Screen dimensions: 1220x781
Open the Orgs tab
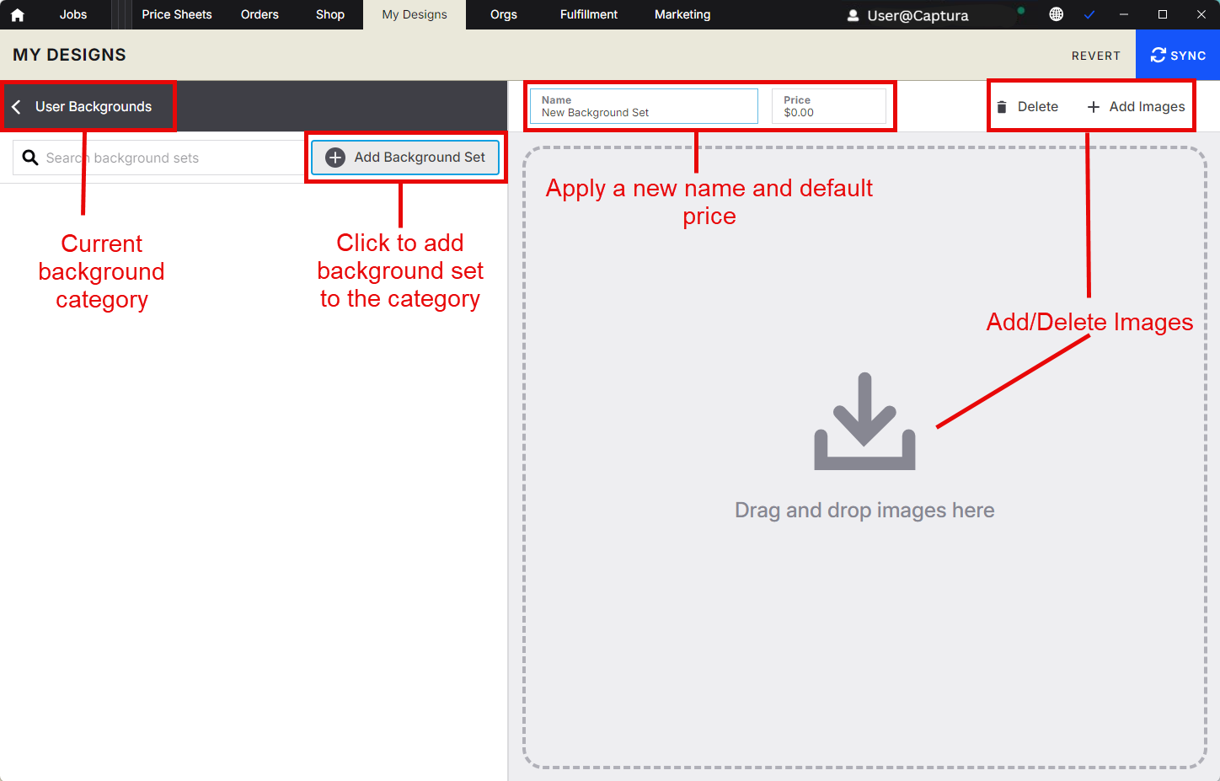tap(504, 14)
